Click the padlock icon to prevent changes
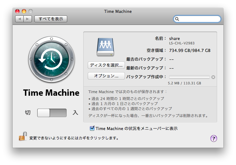This screenshot has height=165, width=236. (23, 136)
